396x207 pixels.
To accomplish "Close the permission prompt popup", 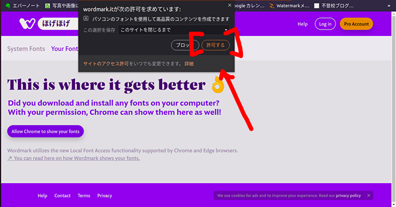I will pyautogui.click(x=229, y=5).
